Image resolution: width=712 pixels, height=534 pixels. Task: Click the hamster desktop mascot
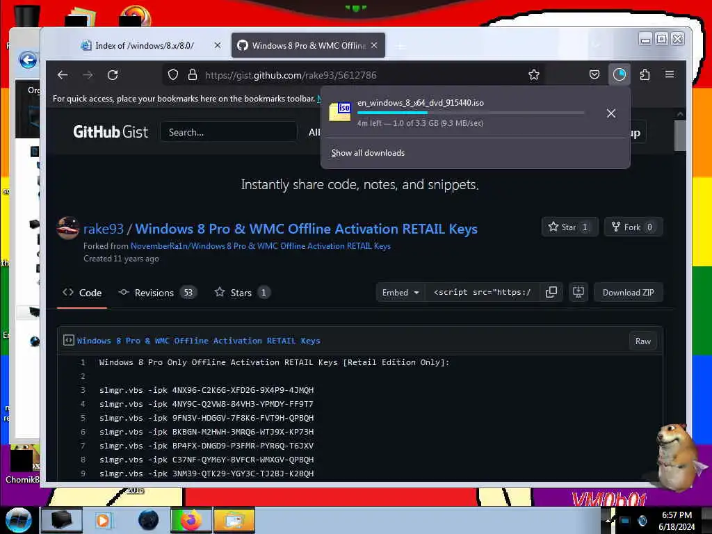(677, 458)
